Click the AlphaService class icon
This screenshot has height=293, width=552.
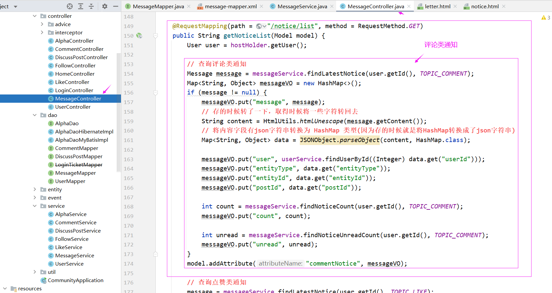point(51,214)
